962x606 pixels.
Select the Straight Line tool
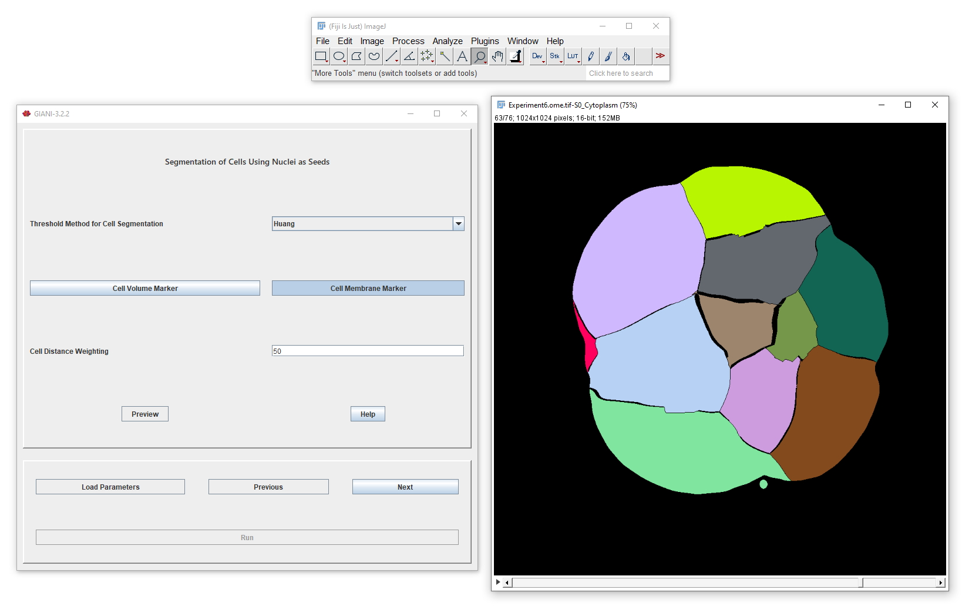(392, 56)
